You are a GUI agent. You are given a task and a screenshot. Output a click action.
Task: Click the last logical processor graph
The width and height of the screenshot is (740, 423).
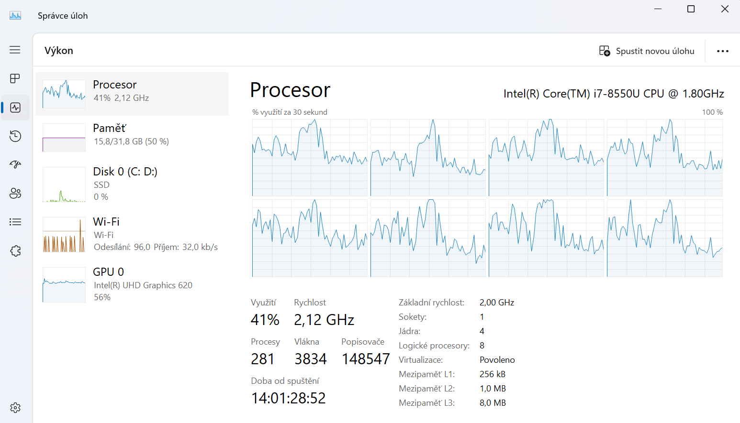click(664, 238)
